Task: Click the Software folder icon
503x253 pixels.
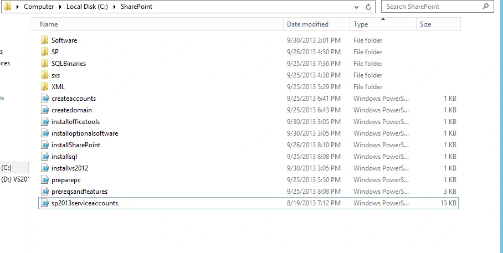Action: click(x=44, y=40)
